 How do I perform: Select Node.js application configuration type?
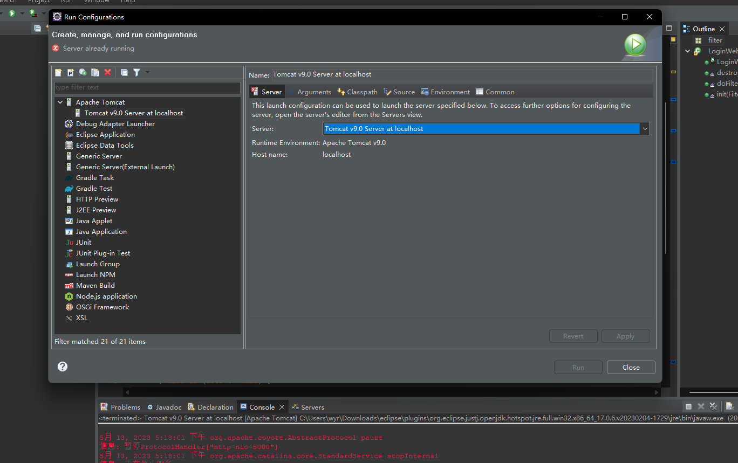click(x=106, y=296)
